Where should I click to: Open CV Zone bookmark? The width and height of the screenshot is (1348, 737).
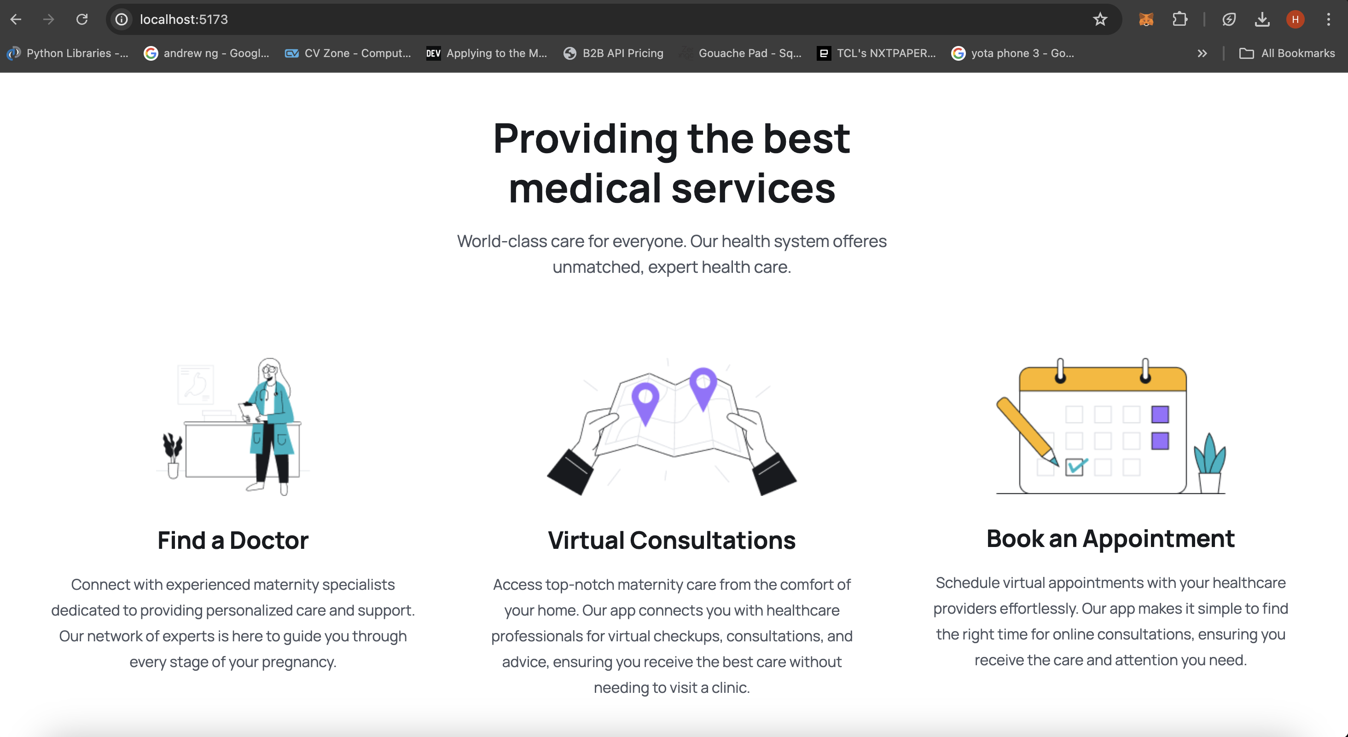tap(348, 53)
